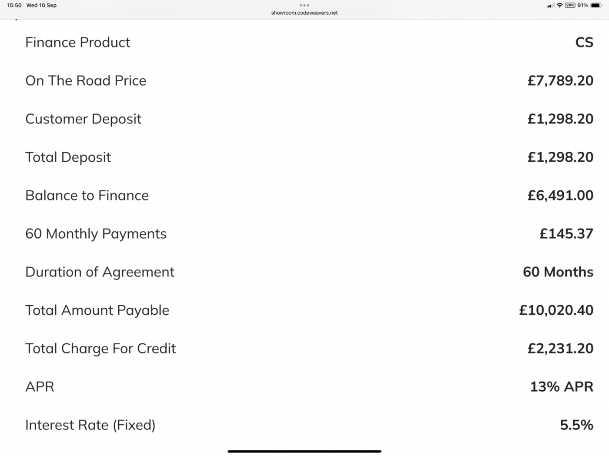Click the Customer Deposit amount £1,298.20
The width and height of the screenshot is (609, 456).
tap(560, 119)
